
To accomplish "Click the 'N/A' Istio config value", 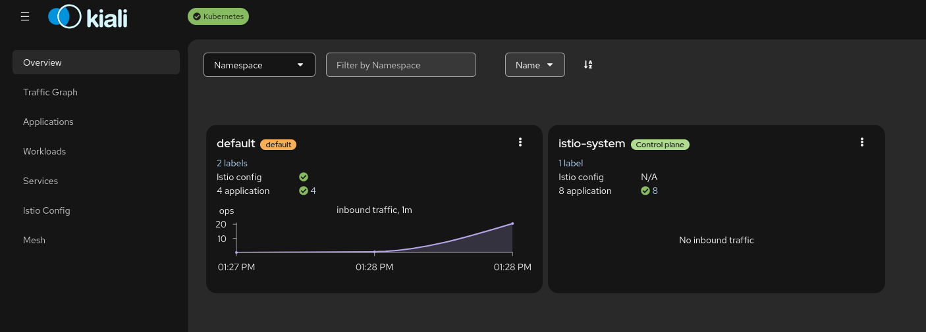I will 649,177.
